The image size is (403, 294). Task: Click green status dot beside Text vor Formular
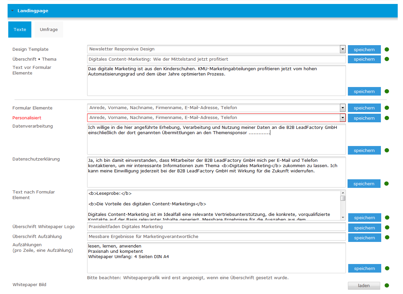387,91
